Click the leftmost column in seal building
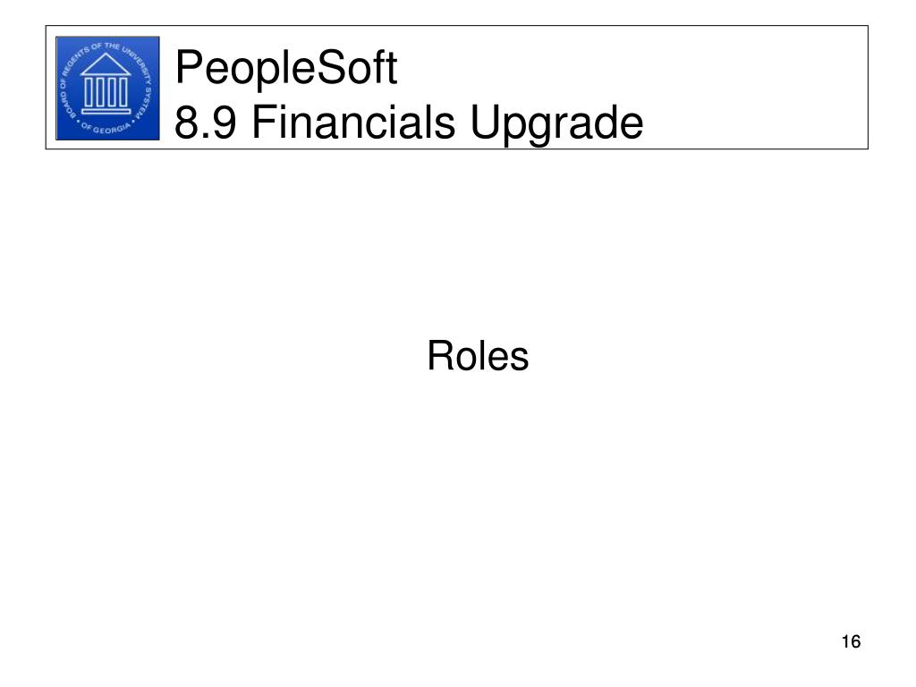Viewport: 916px width, 687px height. click(x=89, y=92)
